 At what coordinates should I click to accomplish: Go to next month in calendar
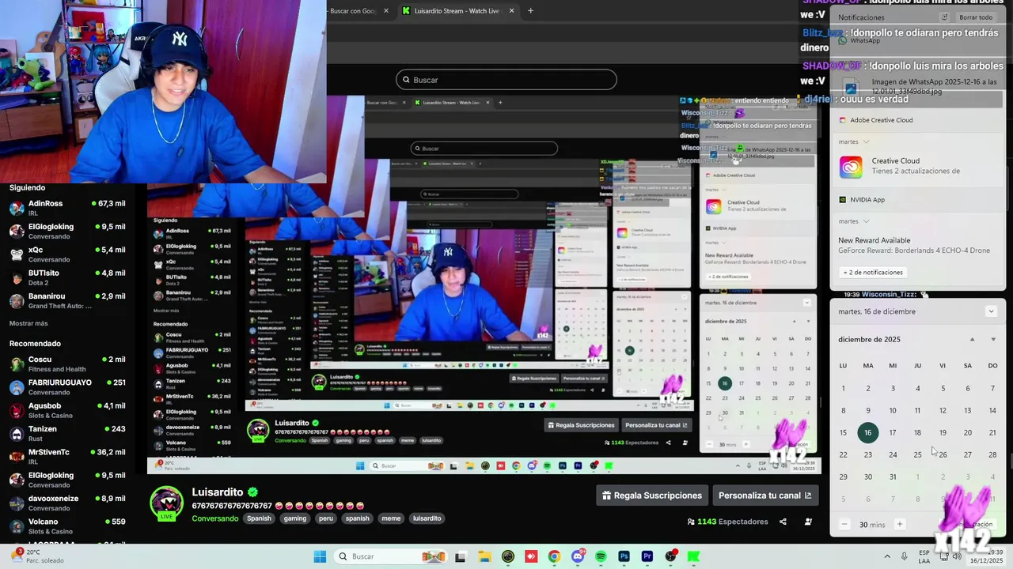tap(993, 339)
